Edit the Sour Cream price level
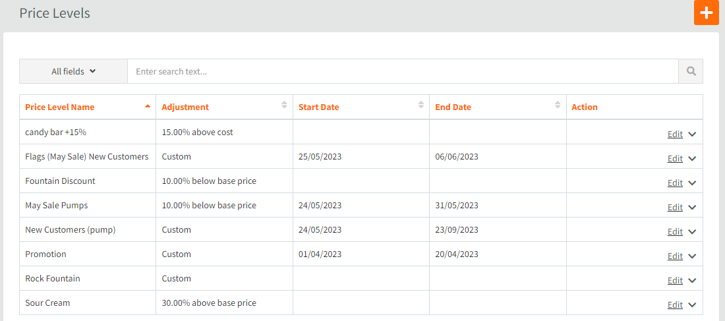 (675, 305)
